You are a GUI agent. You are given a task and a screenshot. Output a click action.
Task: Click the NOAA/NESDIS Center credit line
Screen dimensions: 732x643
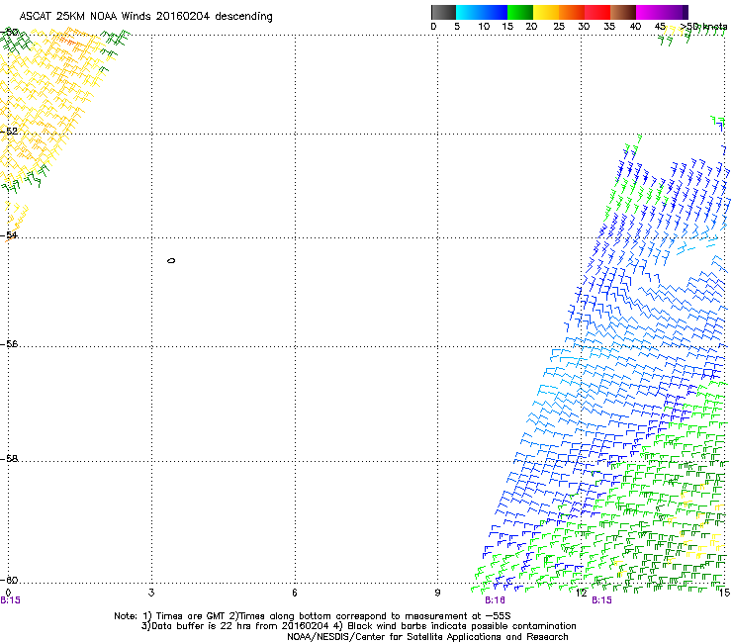[427, 637]
